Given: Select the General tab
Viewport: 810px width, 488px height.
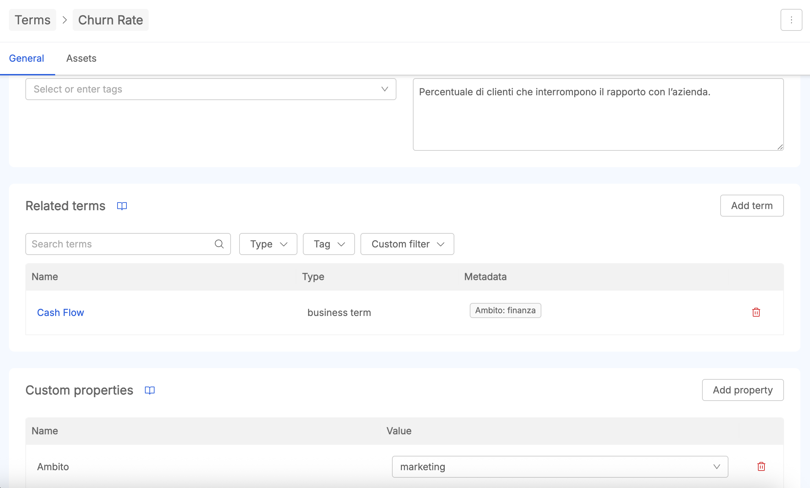Looking at the screenshot, I should [26, 58].
